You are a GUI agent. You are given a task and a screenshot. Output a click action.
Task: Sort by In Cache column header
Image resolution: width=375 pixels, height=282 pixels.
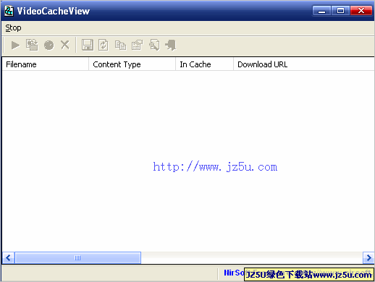(x=204, y=64)
